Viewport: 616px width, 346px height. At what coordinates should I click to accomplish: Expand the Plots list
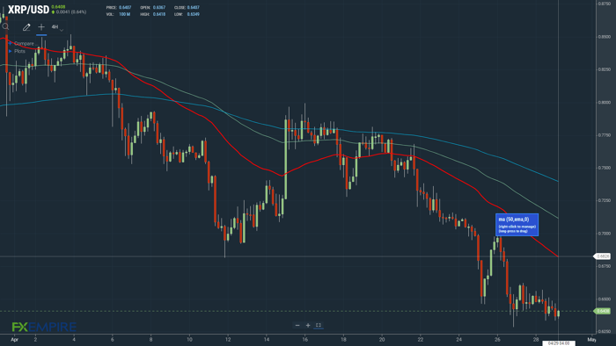click(x=11, y=51)
